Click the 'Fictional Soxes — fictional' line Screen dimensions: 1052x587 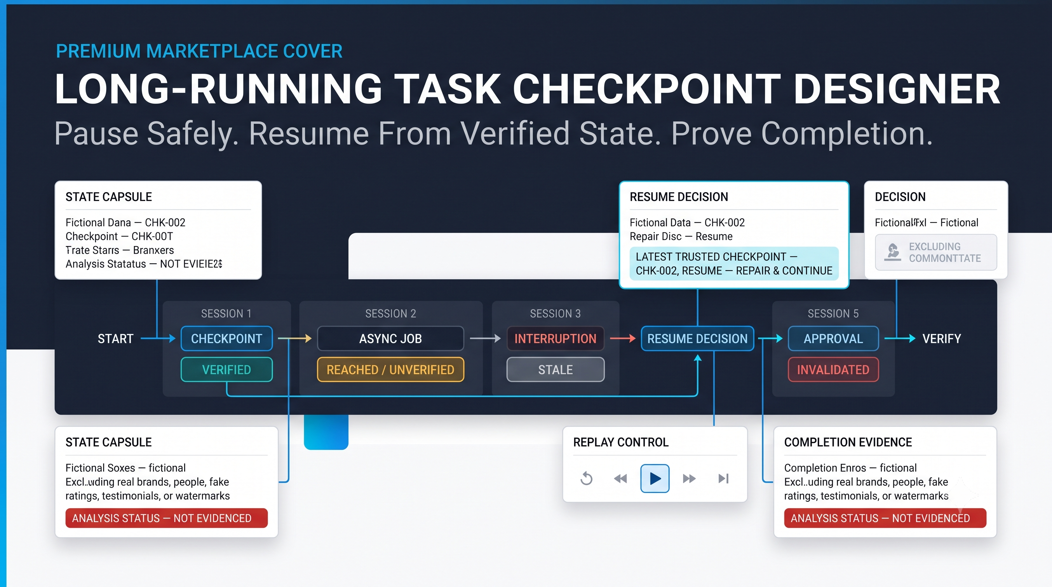point(125,468)
